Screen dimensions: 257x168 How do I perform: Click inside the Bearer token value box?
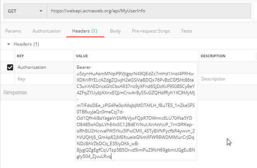click(136, 112)
